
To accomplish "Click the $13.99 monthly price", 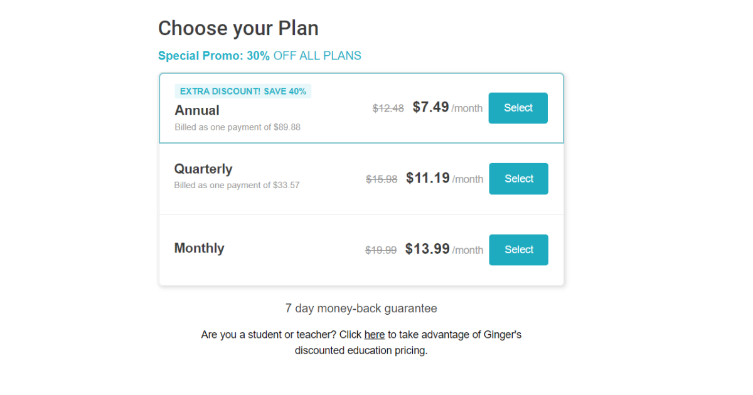I will point(427,249).
